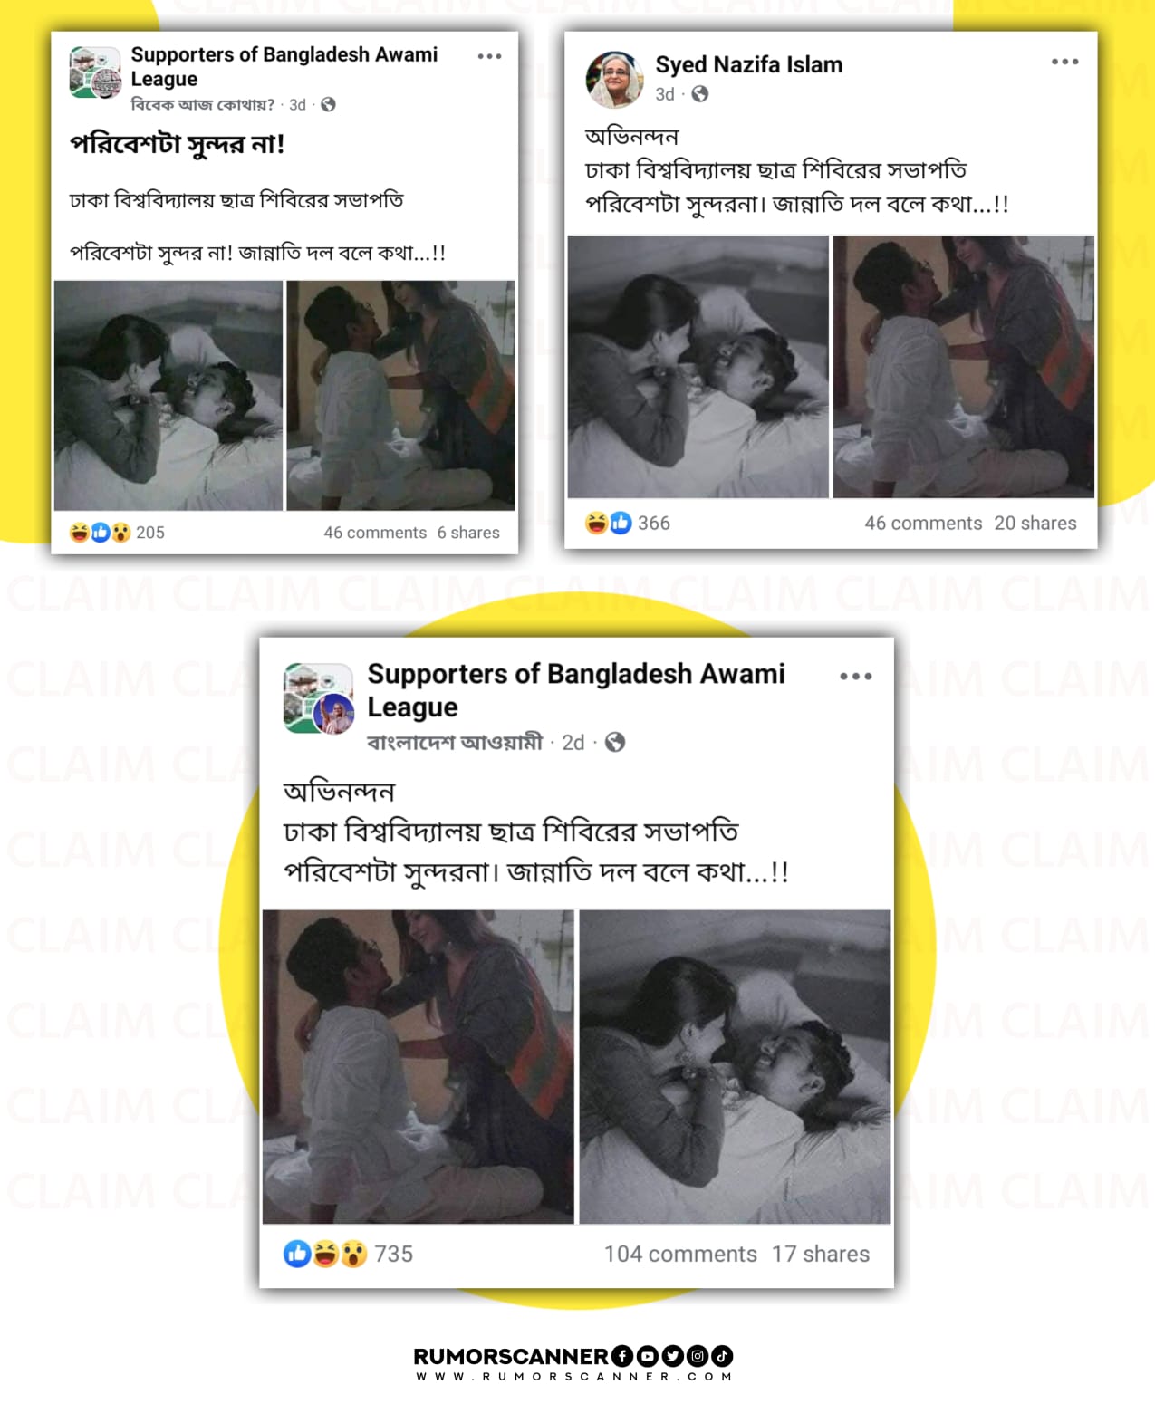Open left photo in bottom post
The image size is (1155, 1404).
[418, 1067]
